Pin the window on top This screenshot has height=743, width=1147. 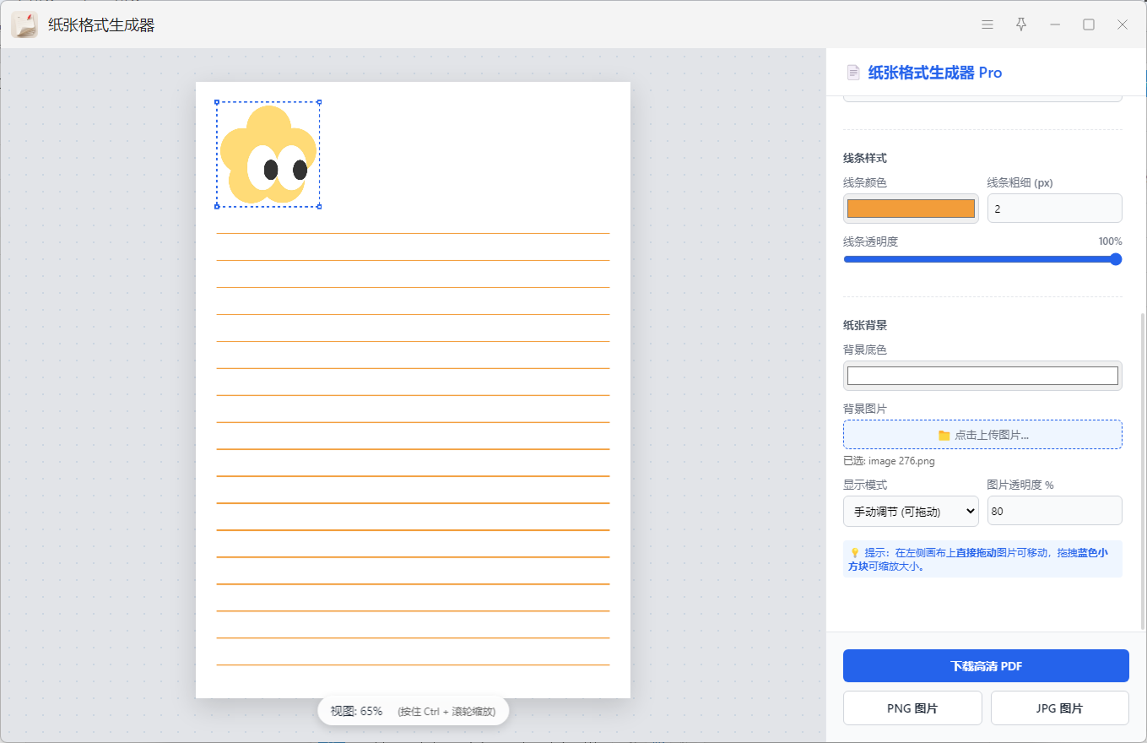tap(1021, 24)
